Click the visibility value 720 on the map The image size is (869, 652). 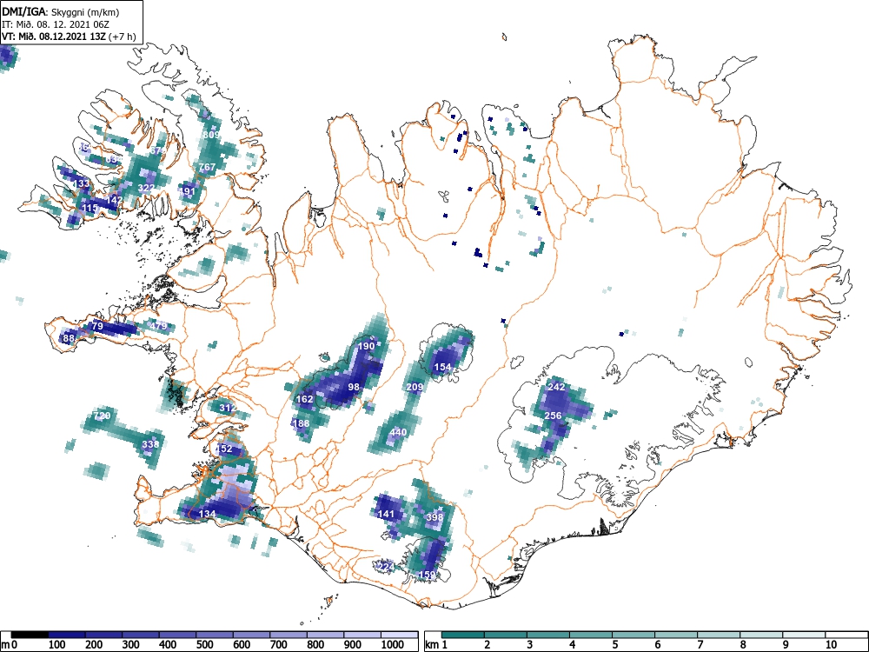(102, 416)
